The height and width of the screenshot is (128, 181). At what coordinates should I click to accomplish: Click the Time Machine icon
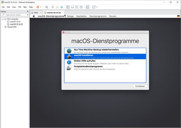click(x=69, y=51)
